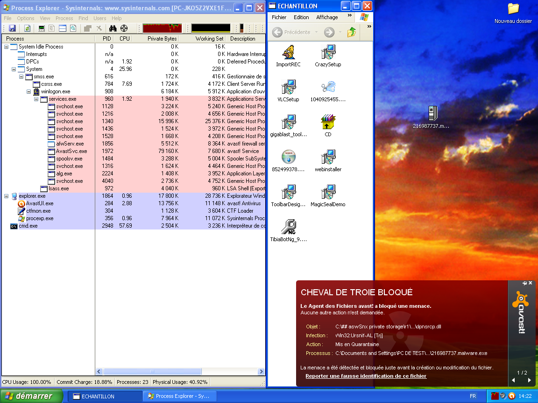Image resolution: width=538 pixels, height=403 pixels.
Task: Report a false identification via the avast link
Action: (x=366, y=376)
